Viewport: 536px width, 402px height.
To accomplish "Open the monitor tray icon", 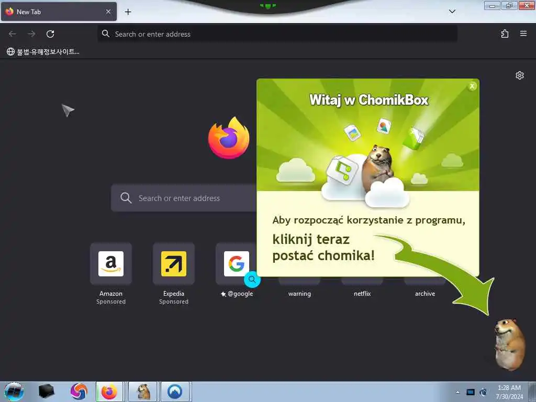I will click(471, 392).
